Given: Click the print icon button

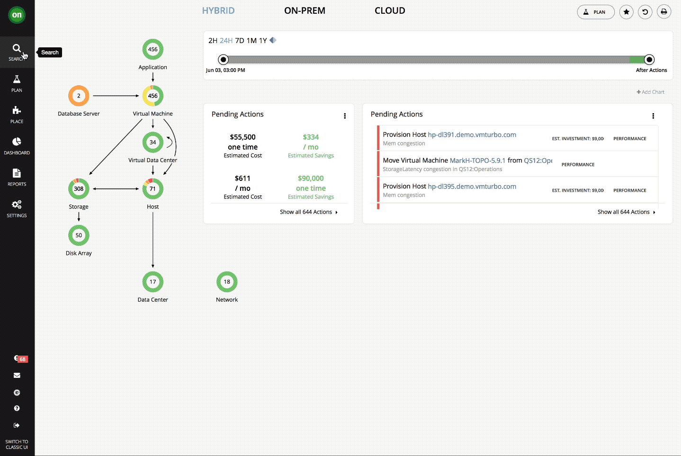Looking at the screenshot, I should point(664,12).
